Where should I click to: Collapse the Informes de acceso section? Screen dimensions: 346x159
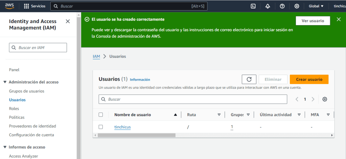pyautogui.click(x=5, y=147)
